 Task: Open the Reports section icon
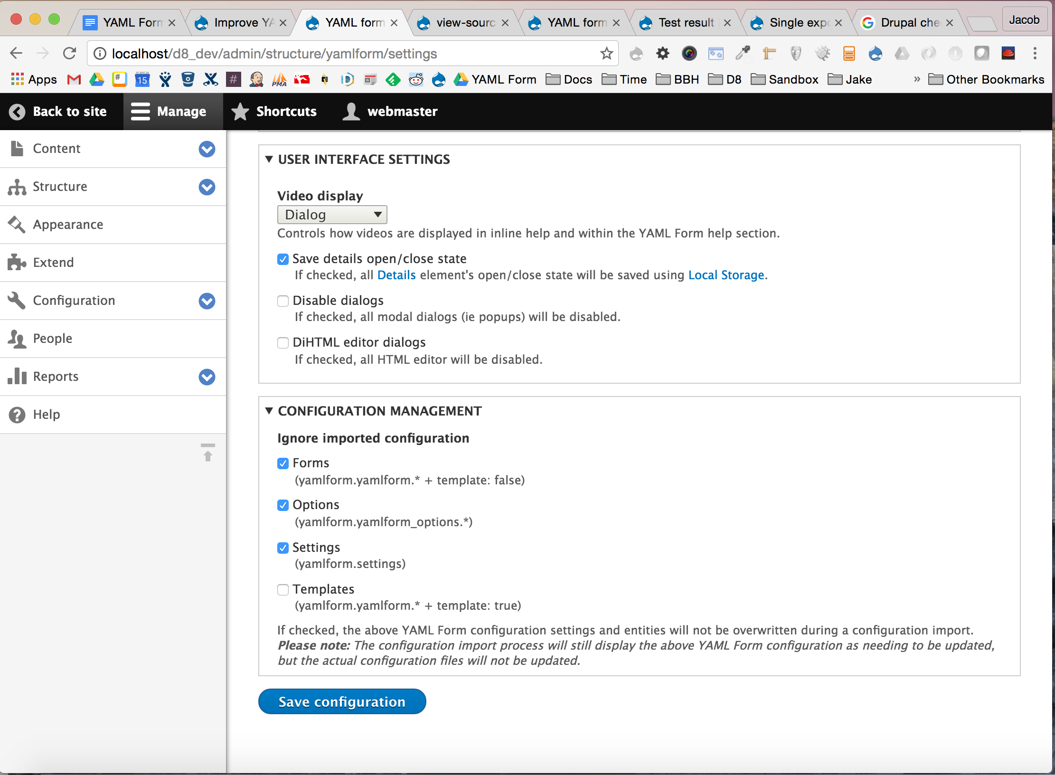click(17, 377)
